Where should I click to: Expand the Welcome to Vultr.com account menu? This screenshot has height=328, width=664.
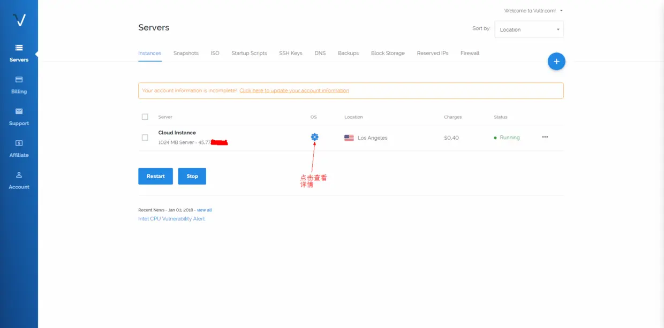coord(533,11)
